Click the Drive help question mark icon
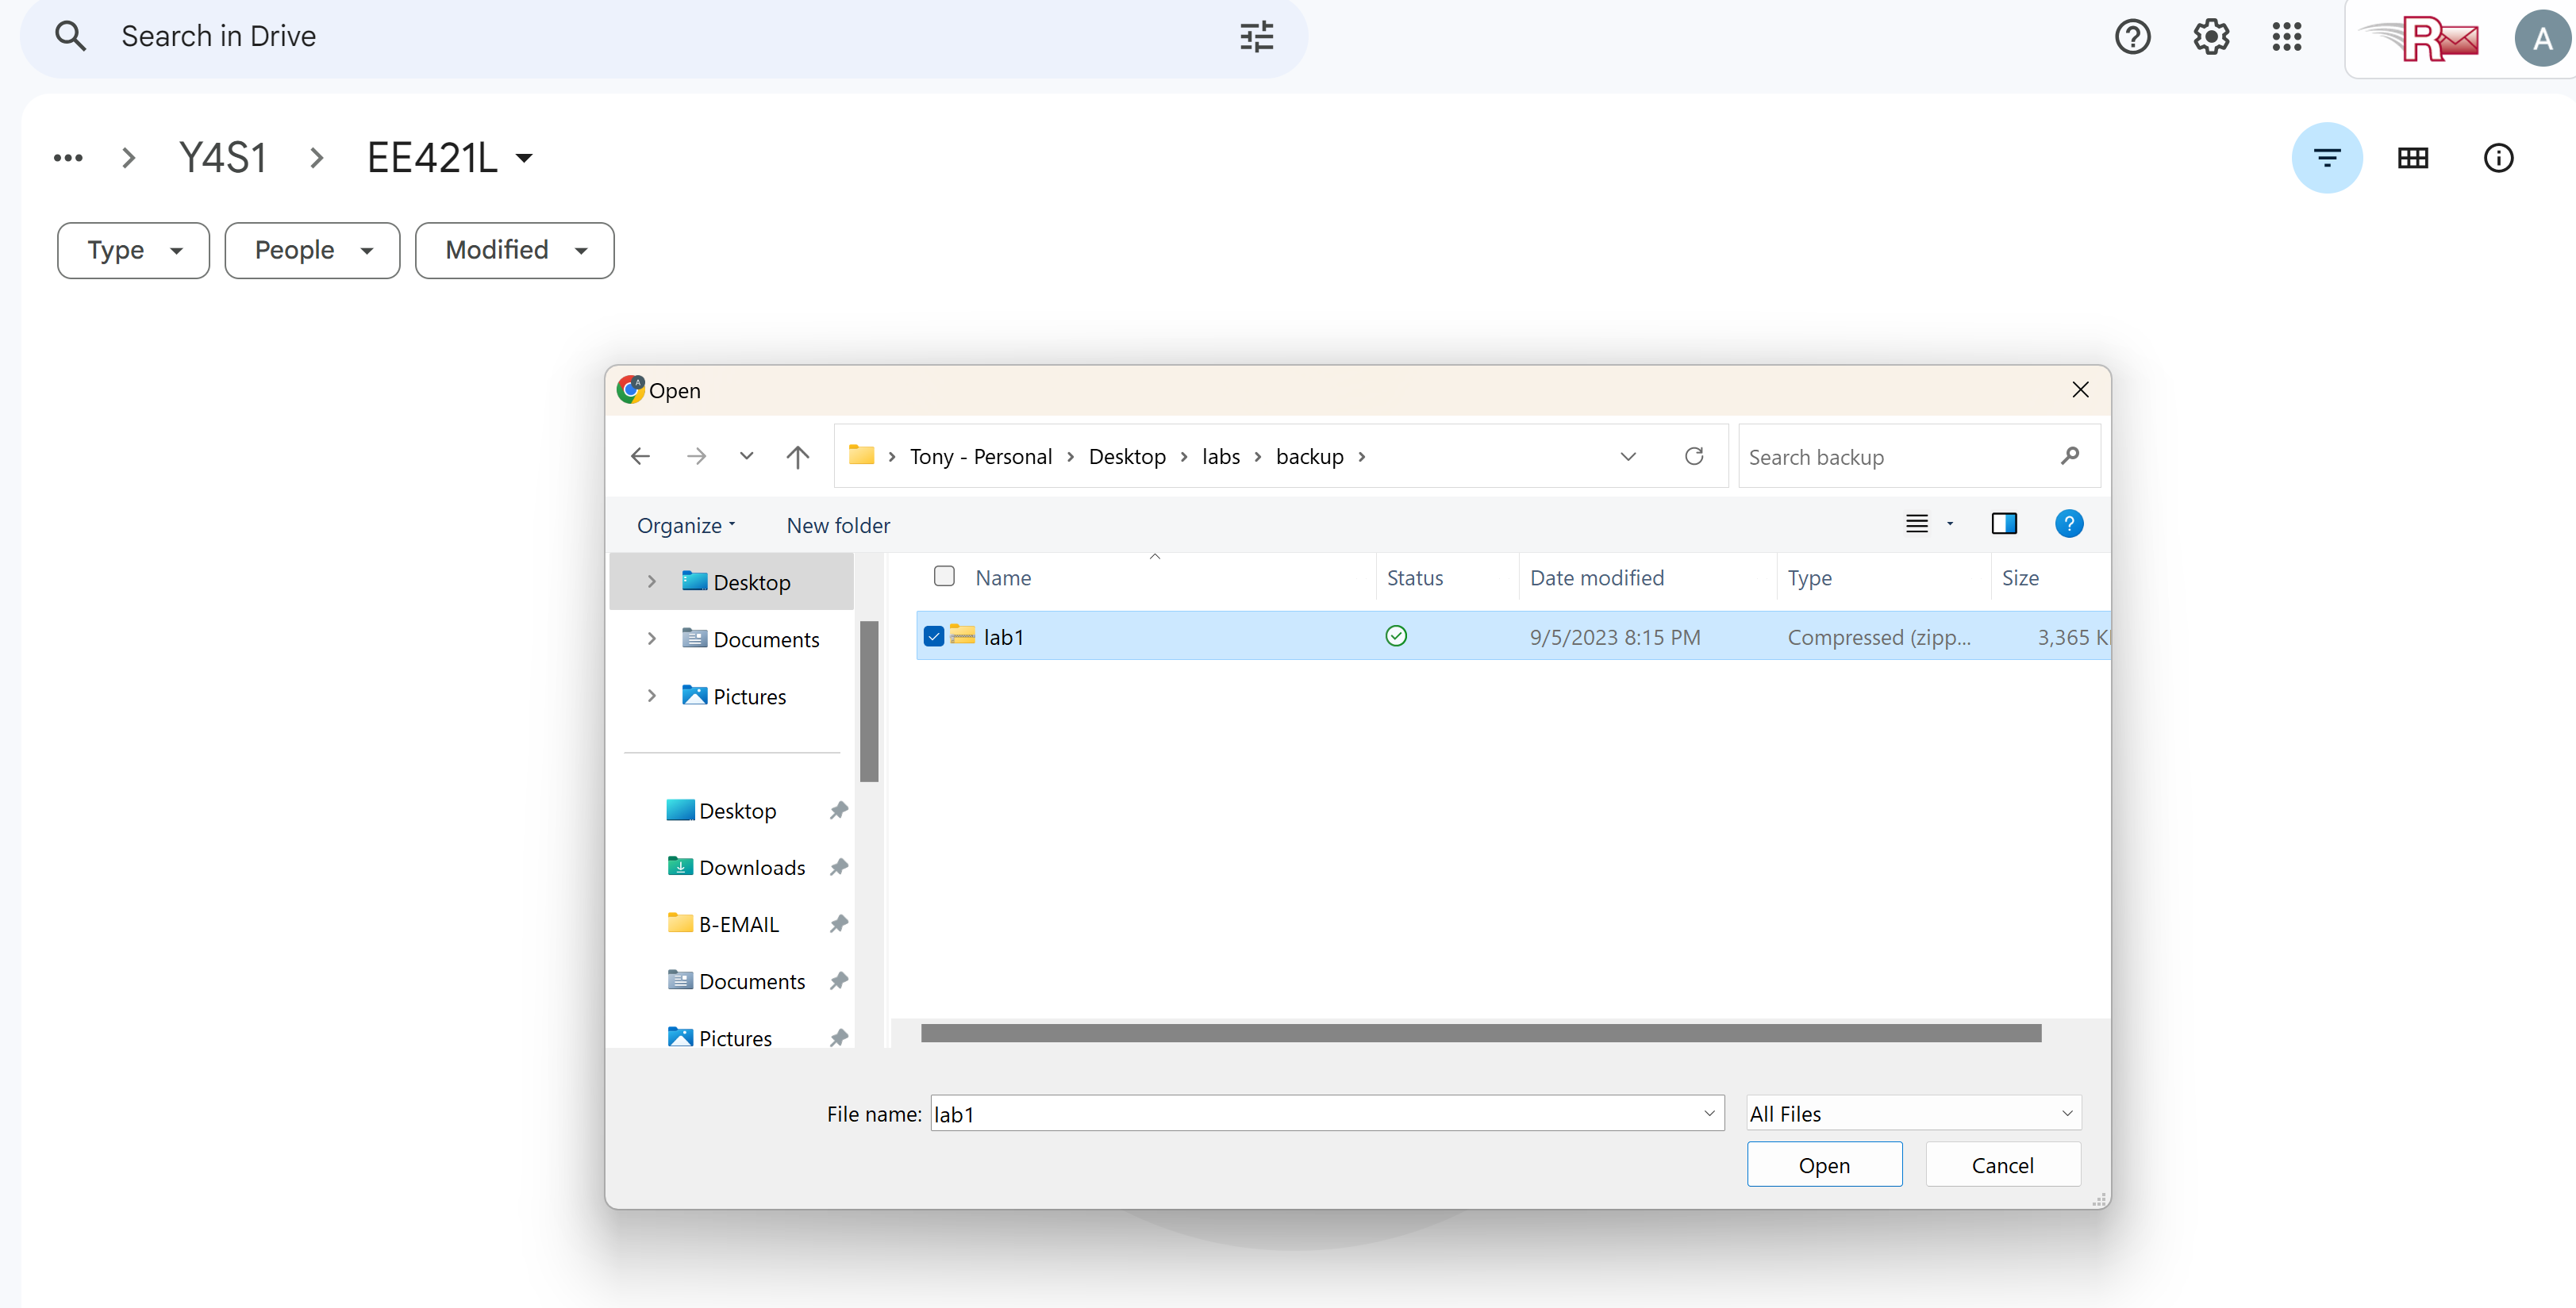 point(2132,37)
